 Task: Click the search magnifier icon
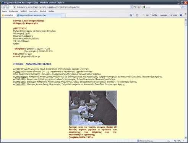pos(182,7)
